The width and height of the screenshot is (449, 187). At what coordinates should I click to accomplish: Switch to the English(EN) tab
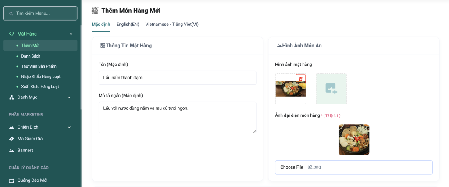pos(128,25)
